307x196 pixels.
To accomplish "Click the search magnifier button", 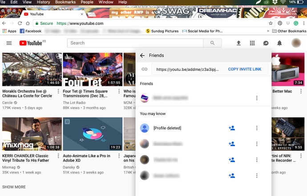I will tap(212, 43).
